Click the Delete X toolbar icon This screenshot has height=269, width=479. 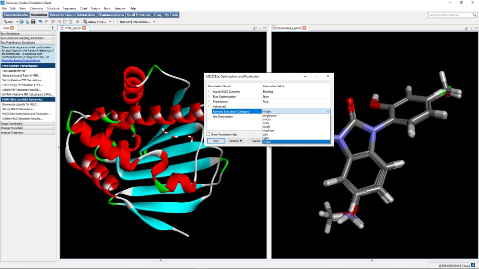53,21
